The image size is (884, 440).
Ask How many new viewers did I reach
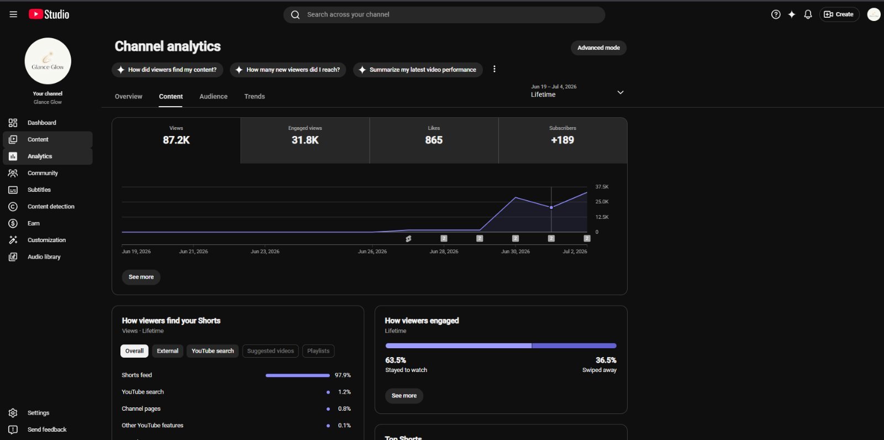coord(288,70)
